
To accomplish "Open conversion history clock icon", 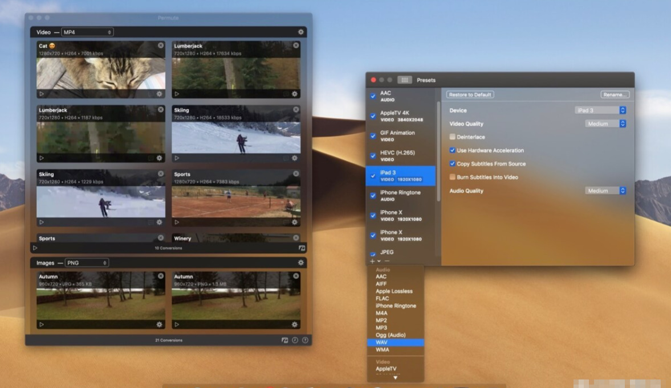I will (x=295, y=340).
